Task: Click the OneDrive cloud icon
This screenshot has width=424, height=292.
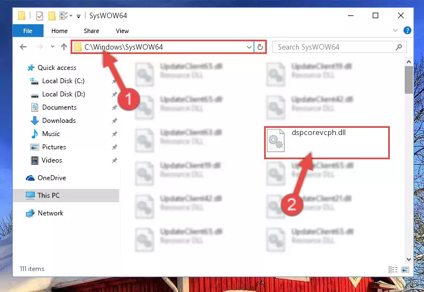Action: (x=30, y=178)
